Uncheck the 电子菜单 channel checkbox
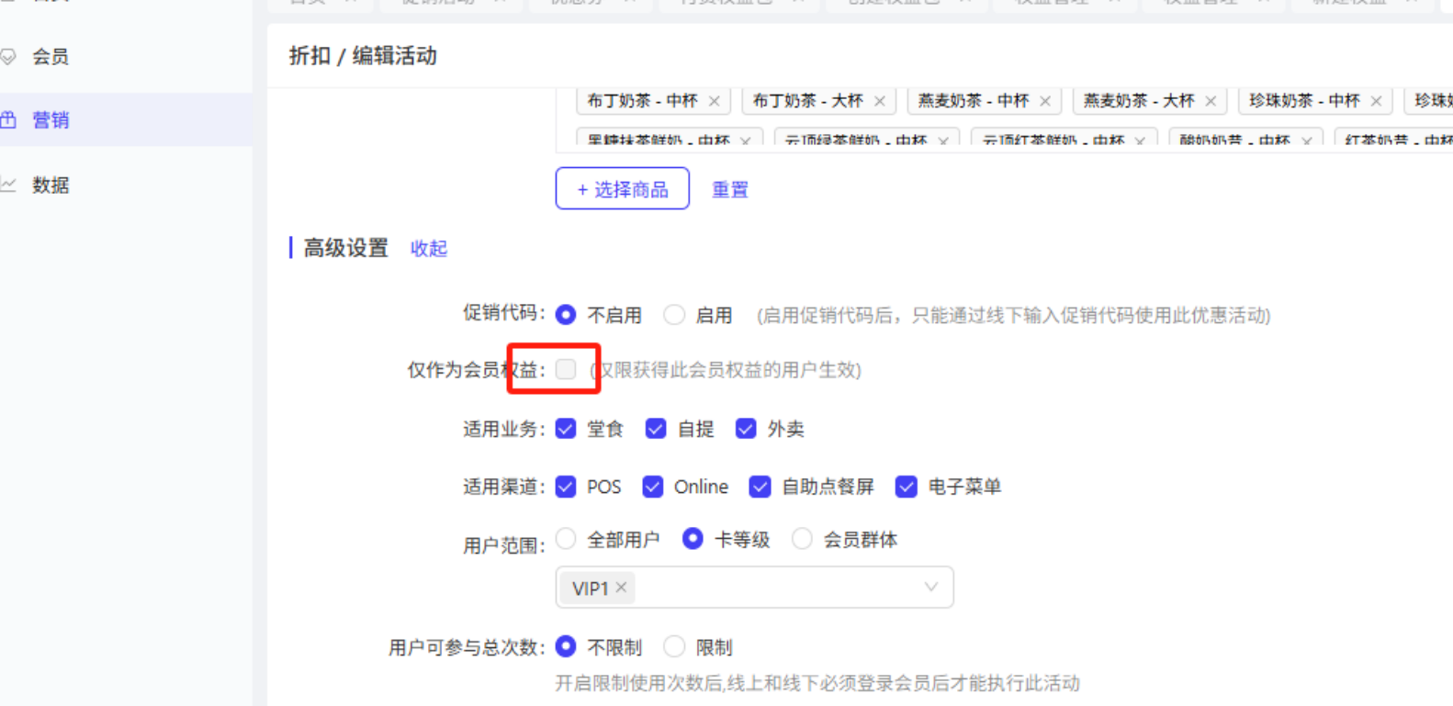 [x=907, y=487]
